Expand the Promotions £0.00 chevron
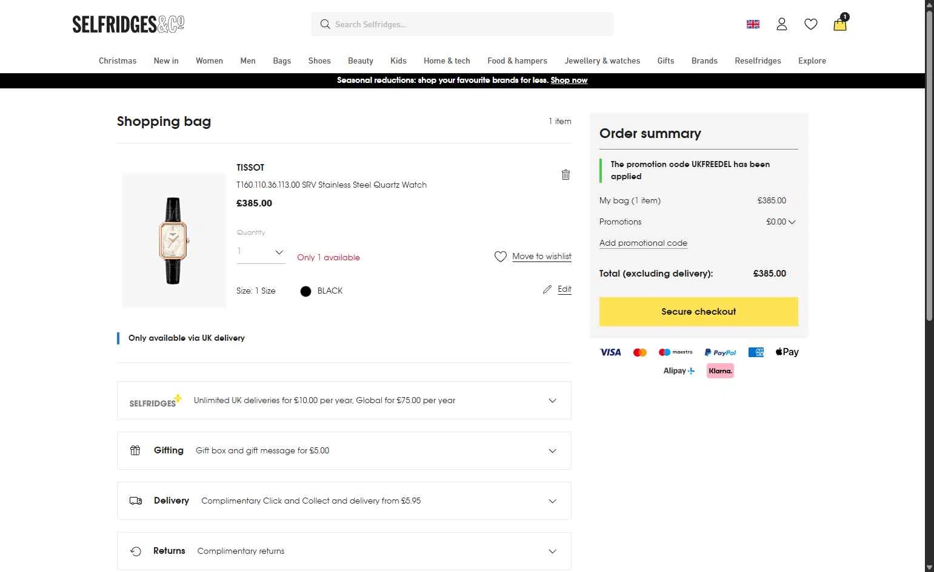934x572 pixels. pyautogui.click(x=792, y=222)
